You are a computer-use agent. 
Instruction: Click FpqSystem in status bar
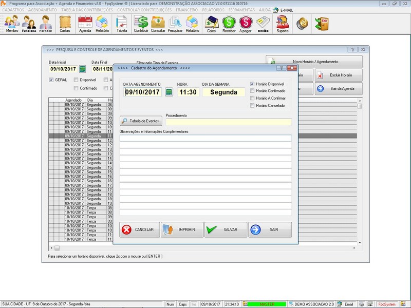387,304
